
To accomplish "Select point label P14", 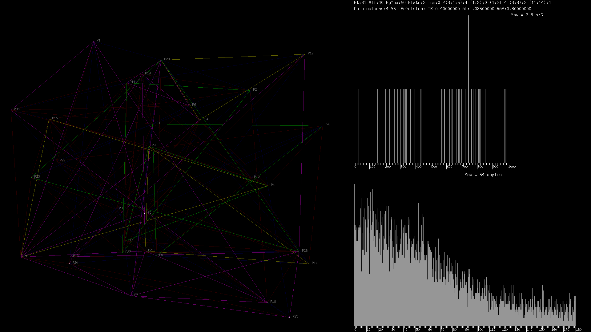I will tap(315, 263).
